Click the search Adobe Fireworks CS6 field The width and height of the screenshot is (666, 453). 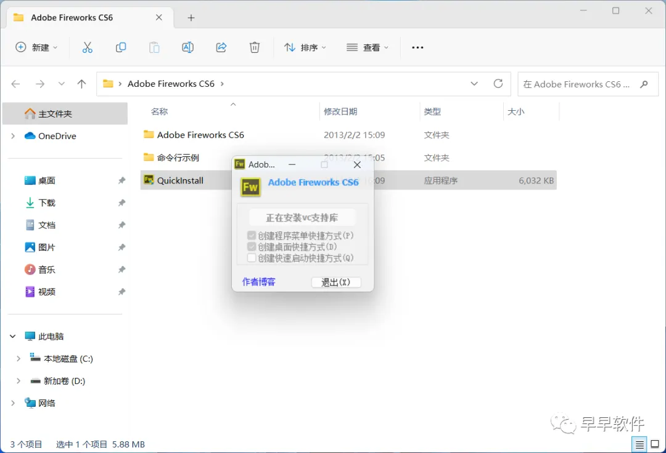(588, 84)
